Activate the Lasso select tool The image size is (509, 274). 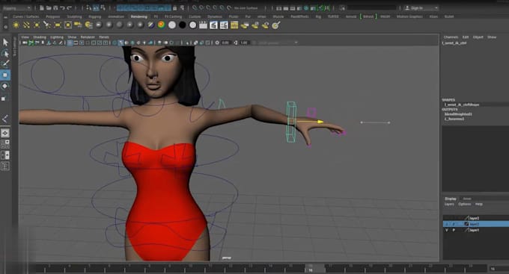[x=5, y=53]
